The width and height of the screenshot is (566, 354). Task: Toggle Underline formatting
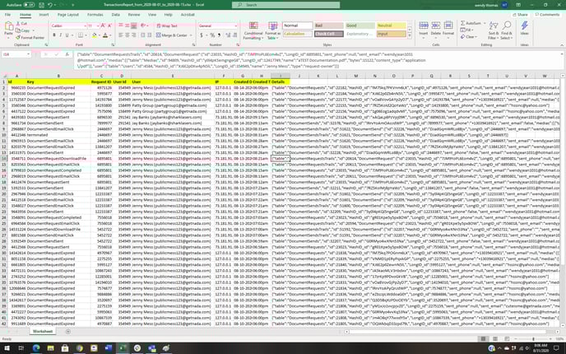(67, 35)
